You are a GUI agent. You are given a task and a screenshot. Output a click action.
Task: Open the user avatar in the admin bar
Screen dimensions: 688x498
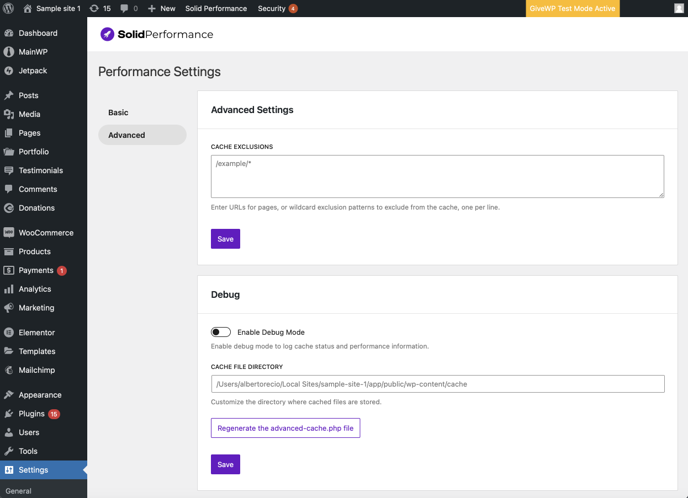point(679,8)
